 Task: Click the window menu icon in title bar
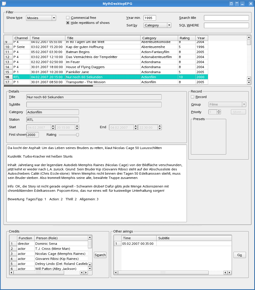pos(4,4)
